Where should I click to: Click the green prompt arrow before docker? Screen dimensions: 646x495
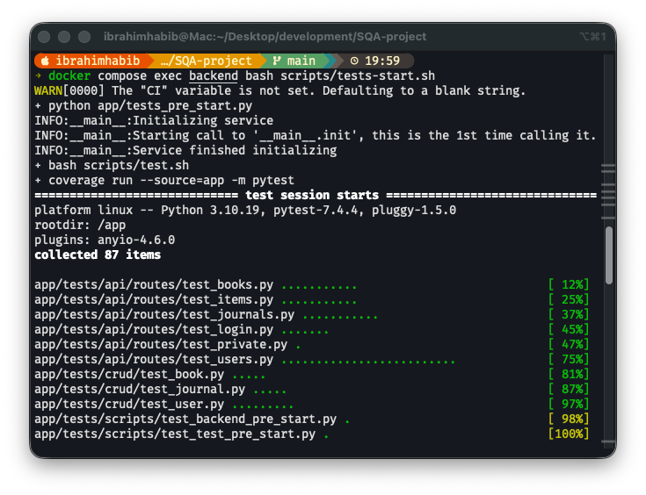tap(38, 75)
